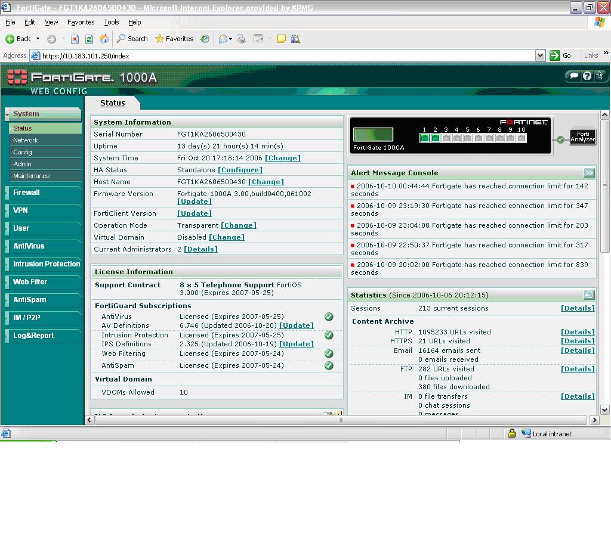Open the Tools menu
The image size is (611, 546).
click(x=112, y=22)
